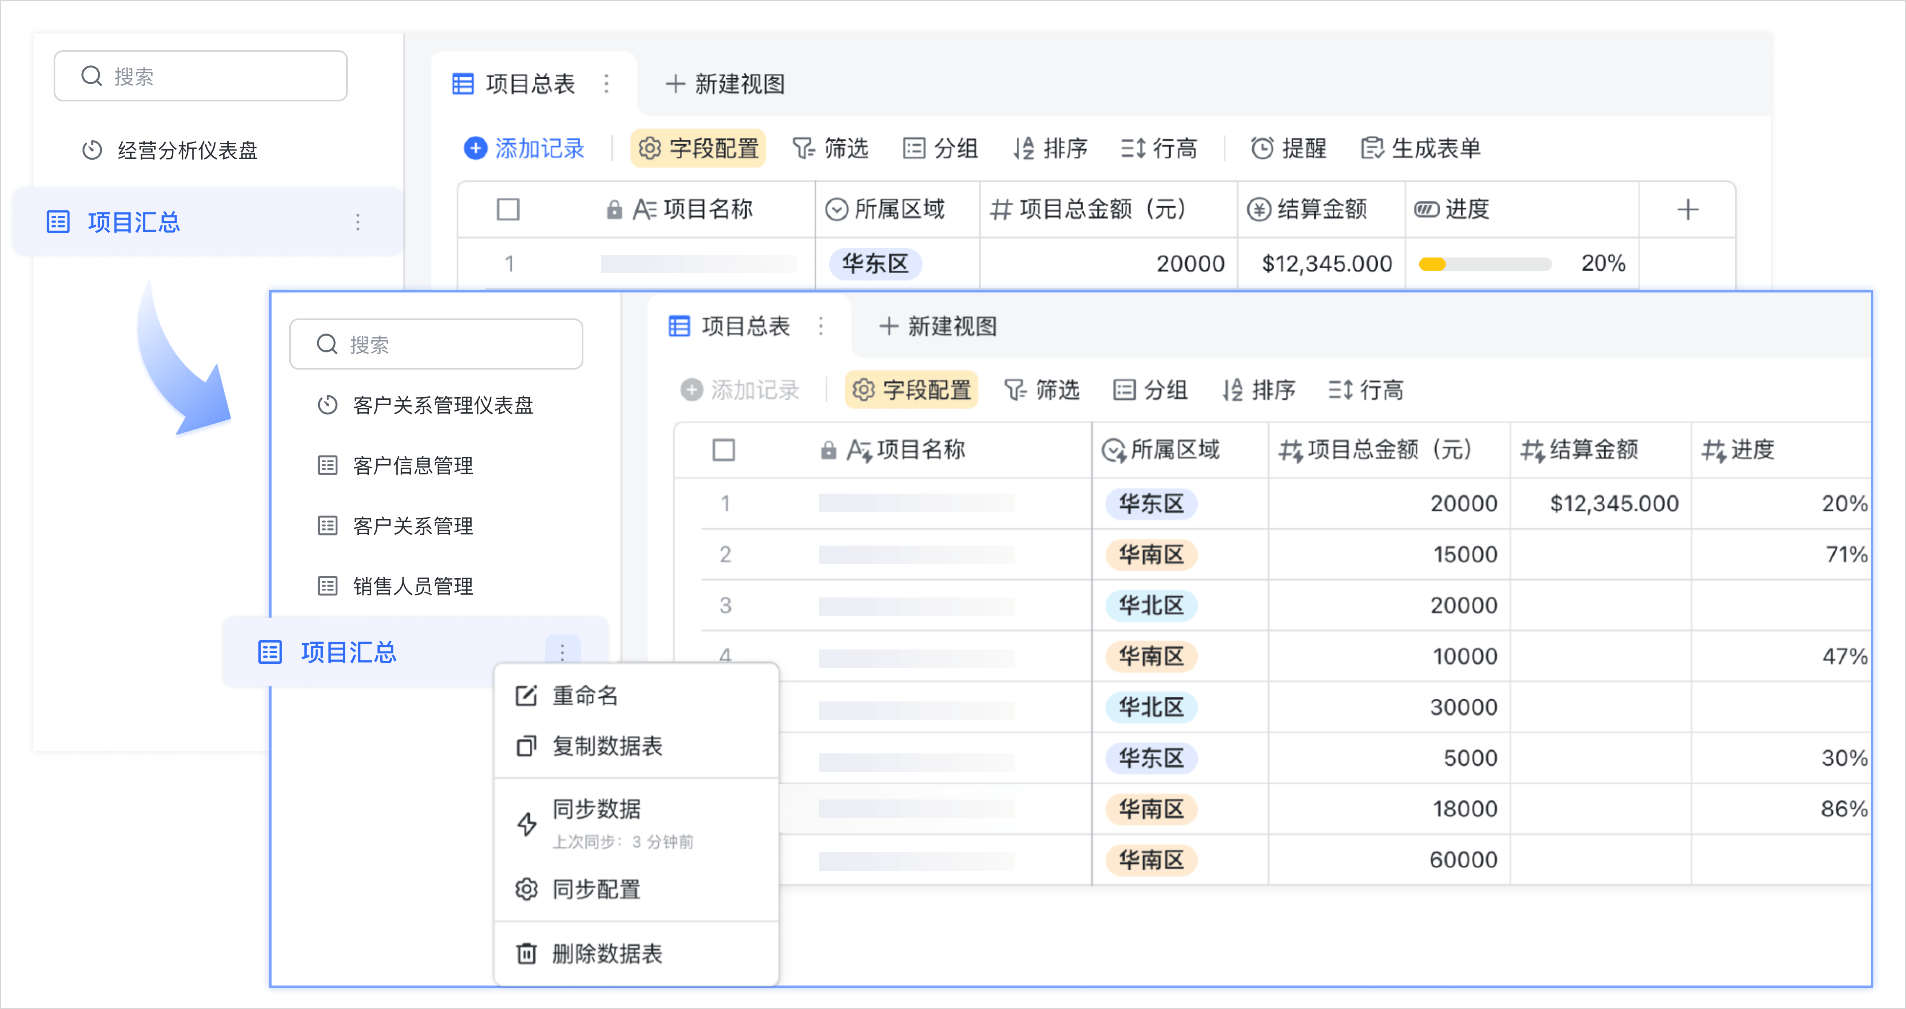1906x1009 pixels.
Task: Open 项目总表 tab options in front window
Action: click(x=821, y=326)
